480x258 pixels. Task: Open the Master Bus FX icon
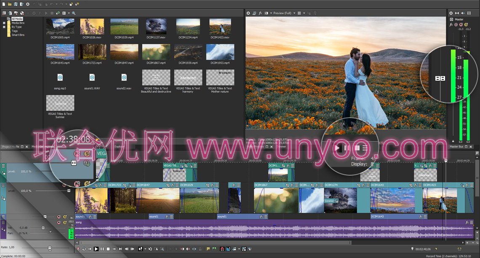[451, 24]
